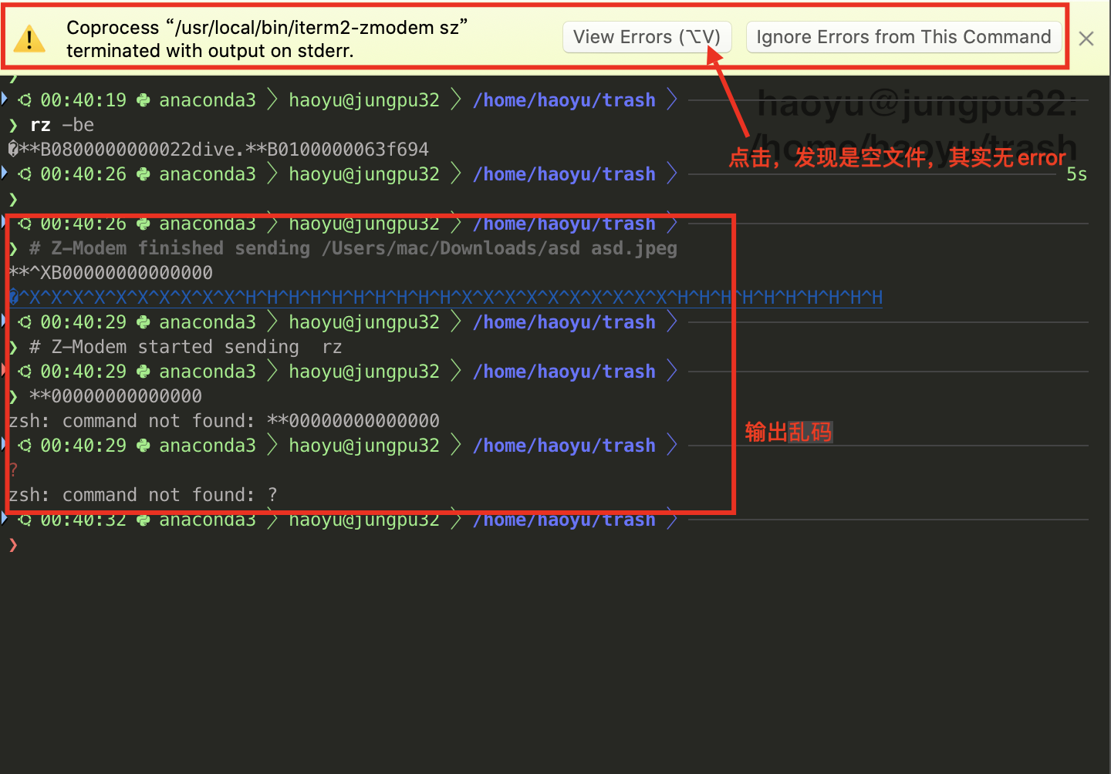Choose Ignore Errors from This Command
The height and width of the screenshot is (774, 1111).
[903, 37]
